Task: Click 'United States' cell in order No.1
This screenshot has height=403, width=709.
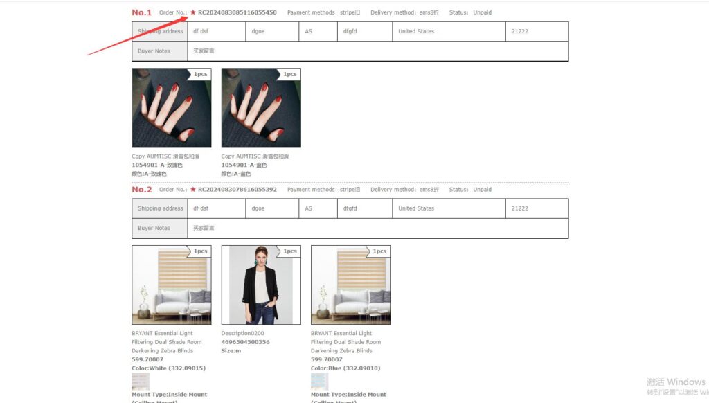Action: point(449,31)
